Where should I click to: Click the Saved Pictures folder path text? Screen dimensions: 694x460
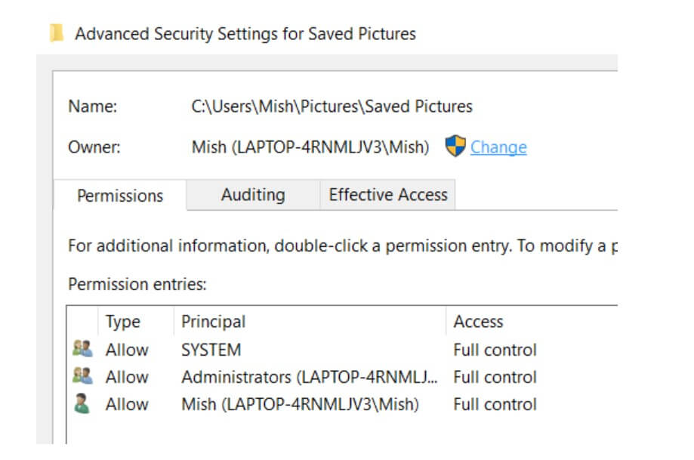pos(332,107)
